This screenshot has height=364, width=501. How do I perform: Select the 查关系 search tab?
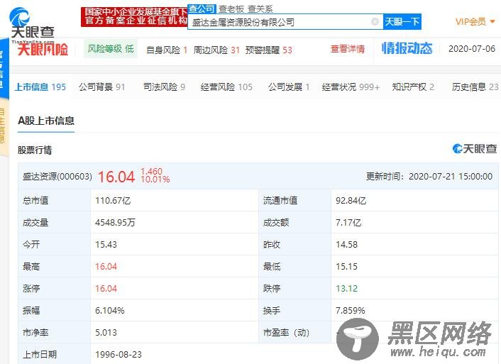pyautogui.click(x=260, y=9)
